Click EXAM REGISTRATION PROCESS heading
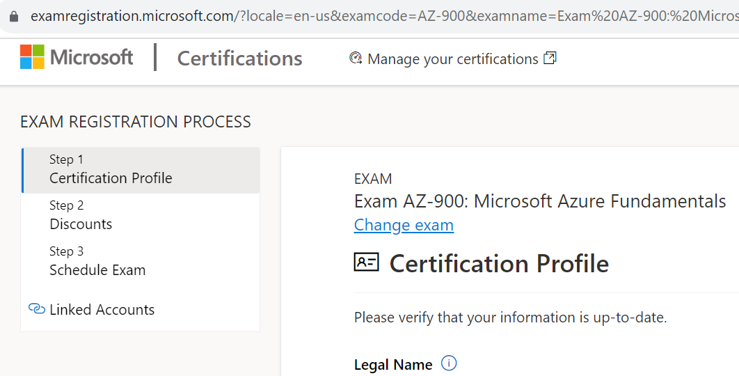The image size is (739, 376). [x=136, y=122]
